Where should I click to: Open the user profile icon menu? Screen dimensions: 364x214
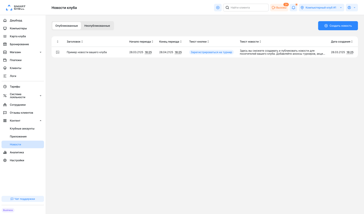[351, 8]
